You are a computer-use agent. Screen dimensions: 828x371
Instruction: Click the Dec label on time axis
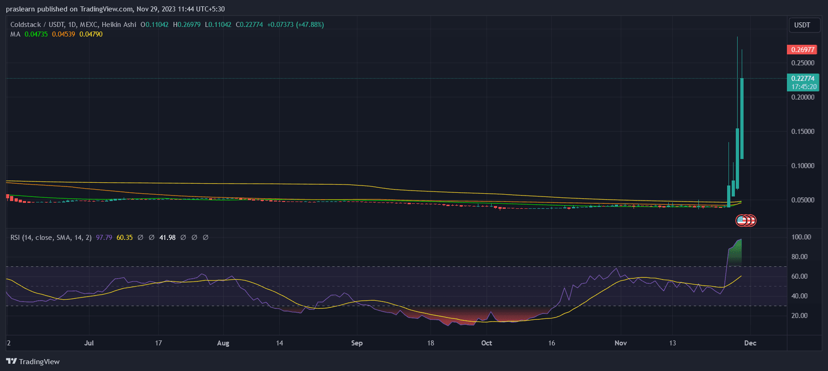pos(750,343)
